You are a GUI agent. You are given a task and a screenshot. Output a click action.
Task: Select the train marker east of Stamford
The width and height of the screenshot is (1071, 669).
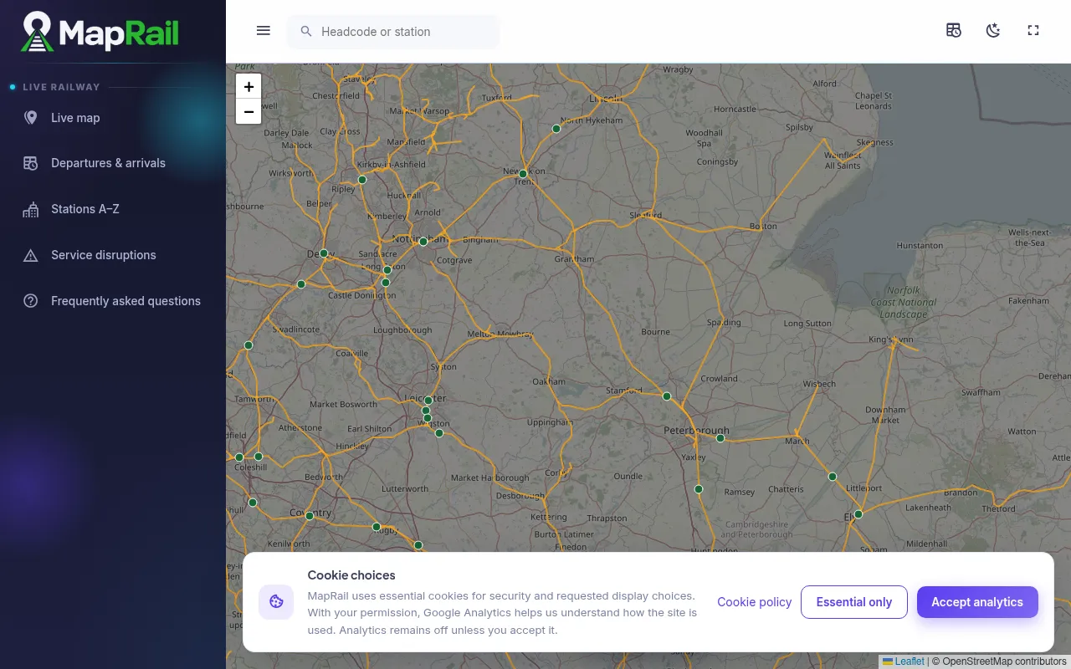(667, 396)
